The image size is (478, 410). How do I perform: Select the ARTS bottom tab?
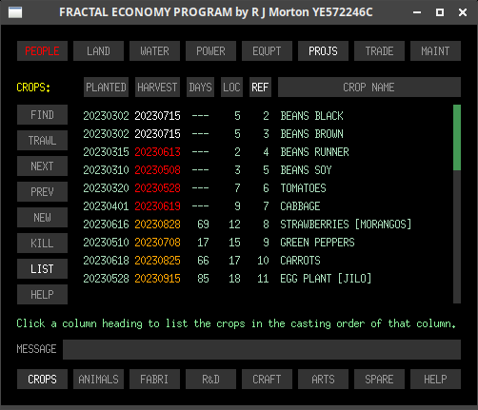coord(323,379)
